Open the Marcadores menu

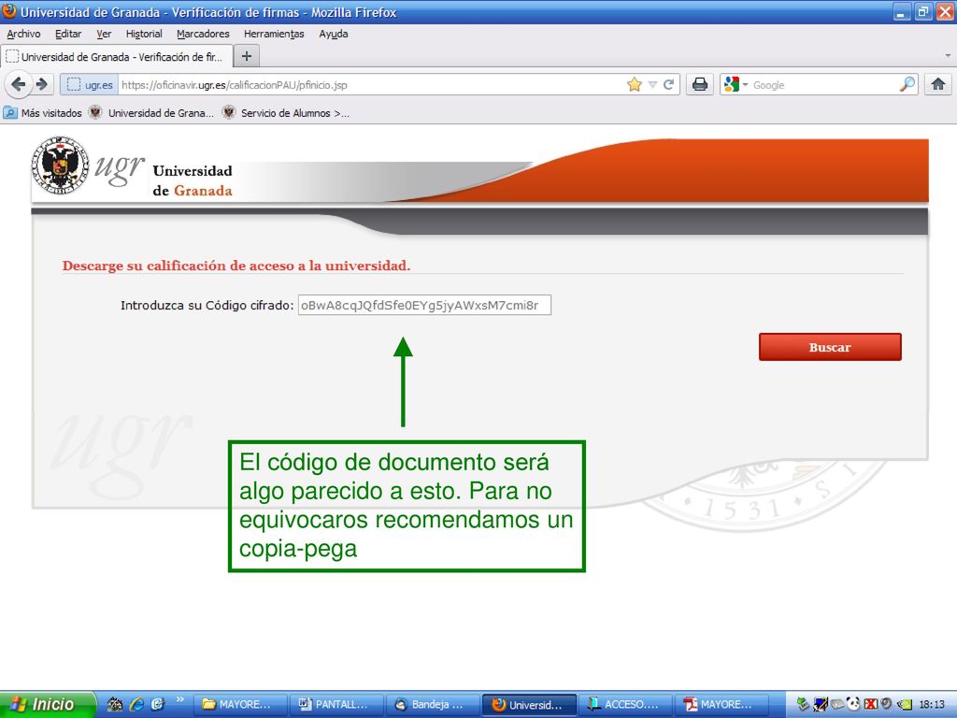click(x=203, y=35)
